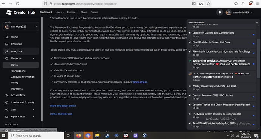The width and height of the screenshot is (261, 139).
Task: Click the Creator Hub logo
Action: click(20, 12)
